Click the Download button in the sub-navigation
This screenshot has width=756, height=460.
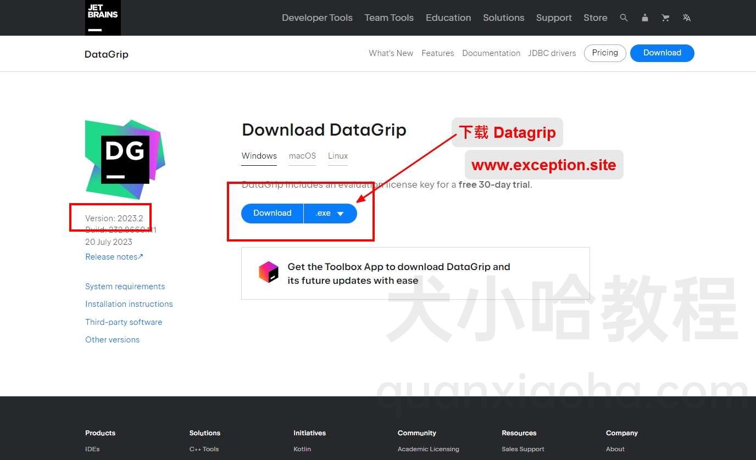[662, 53]
